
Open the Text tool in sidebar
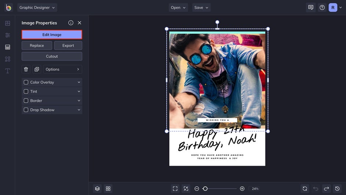pyautogui.click(x=7, y=71)
